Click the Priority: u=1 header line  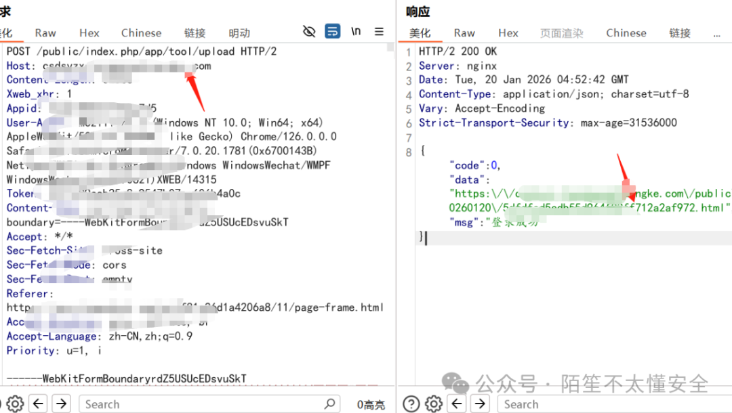[54, 351]
